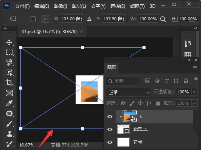Select the Rectangular Marquee tool

point(9,52)
